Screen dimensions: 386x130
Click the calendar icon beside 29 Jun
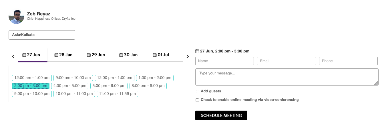(89, 55)
